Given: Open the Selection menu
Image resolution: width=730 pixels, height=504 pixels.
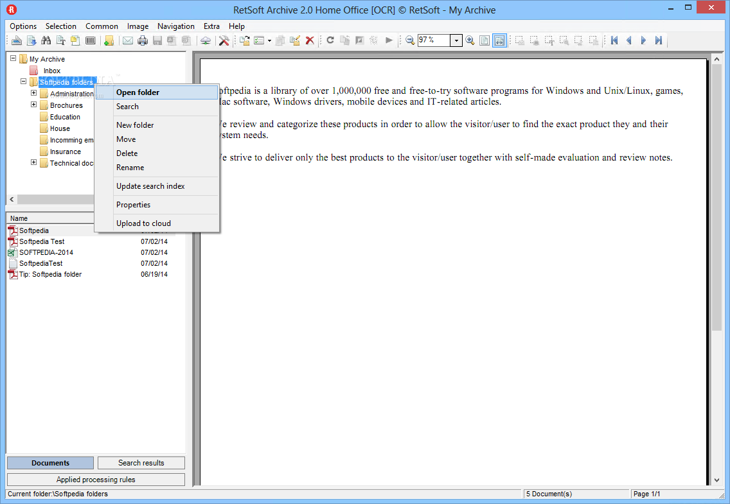Looking at the screenshot, I should (60, 26).
